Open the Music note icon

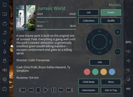point(5,33)
